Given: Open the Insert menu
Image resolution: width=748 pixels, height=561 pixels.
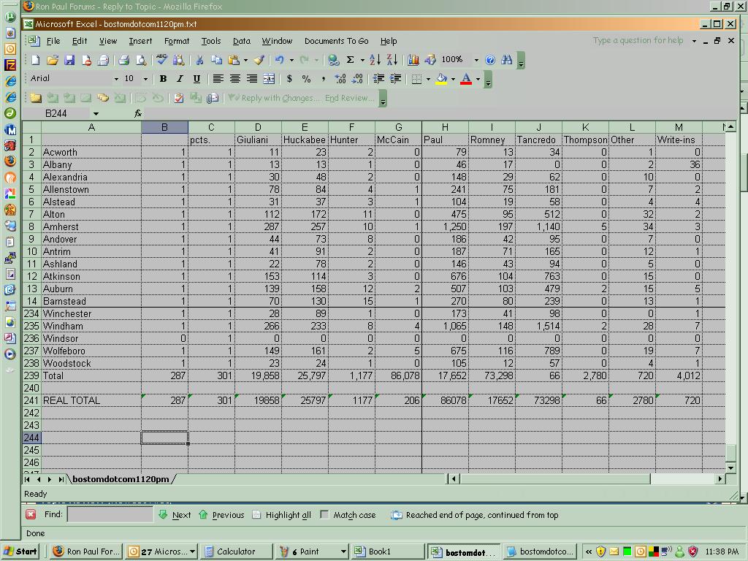Looking at the screenshot, I should point(140,41).
